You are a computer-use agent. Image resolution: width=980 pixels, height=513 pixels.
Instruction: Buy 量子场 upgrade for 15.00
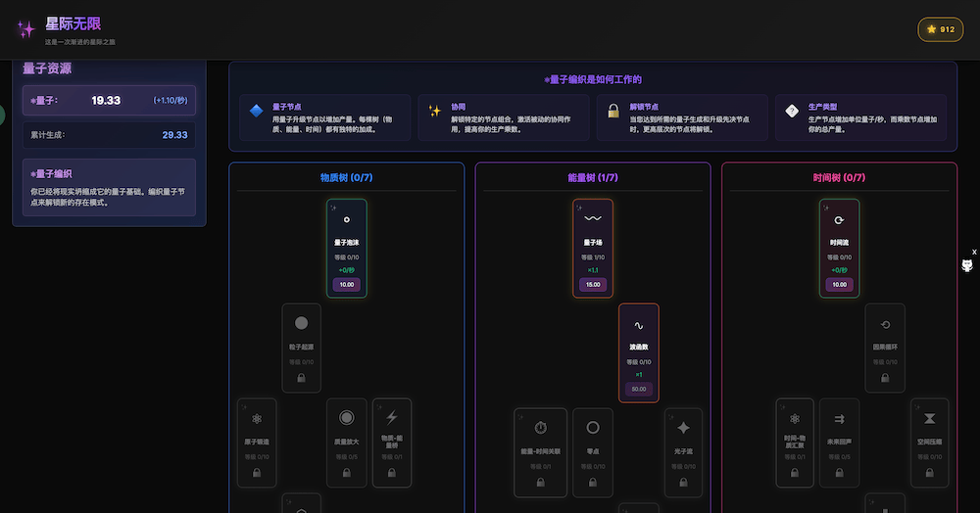[593, 284]
